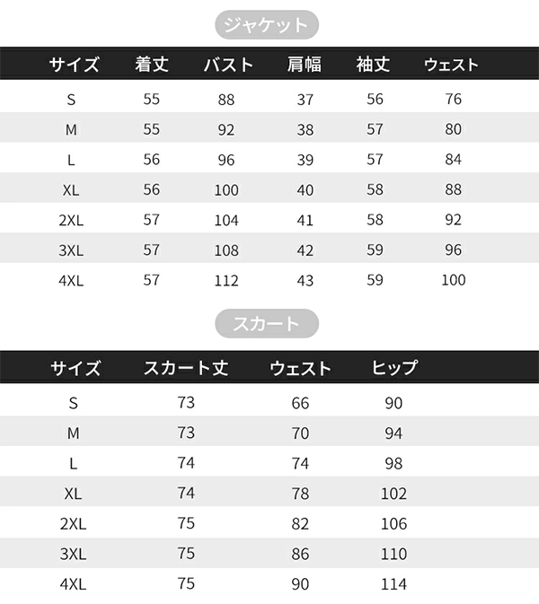The width and height of the screenshot is (539, 604).
Task: Select the スカート丈 column header
Action: coord(186,368)
